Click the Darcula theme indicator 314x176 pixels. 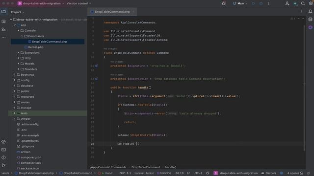tap(269, 173)
